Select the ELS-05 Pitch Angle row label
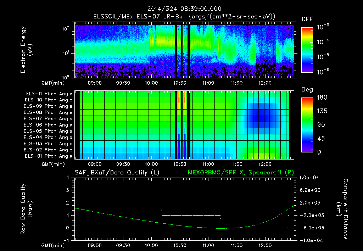Screen dimensions: 363x251 point(48,131)
